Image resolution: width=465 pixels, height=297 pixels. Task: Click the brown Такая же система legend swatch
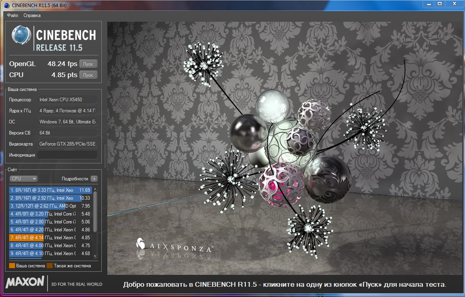click(50, 266)
